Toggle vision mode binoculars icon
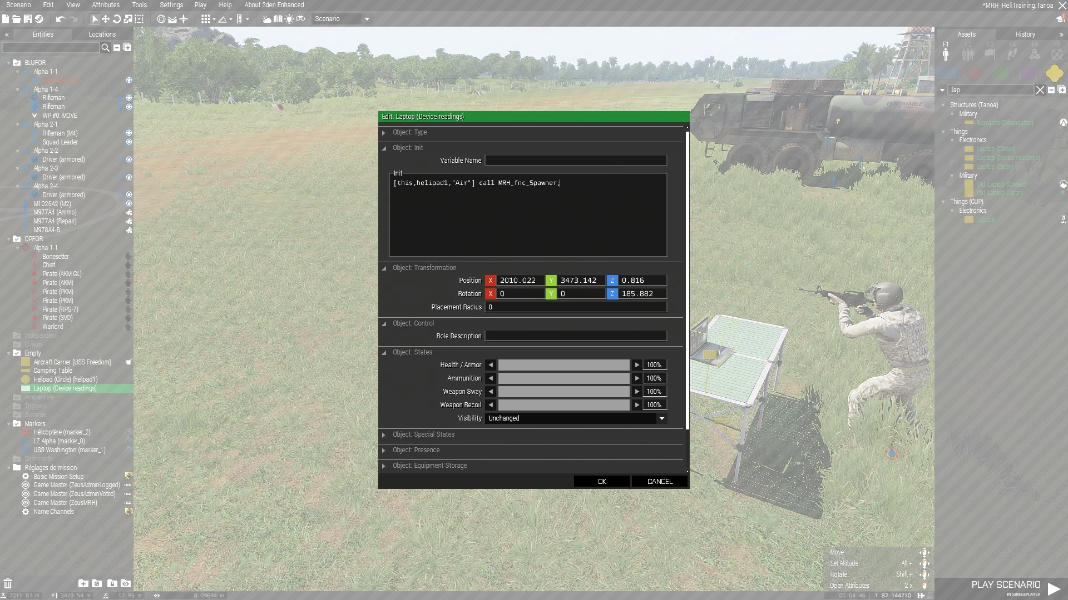This screenshot has width=1068, height=600. [x=300, y=19]
